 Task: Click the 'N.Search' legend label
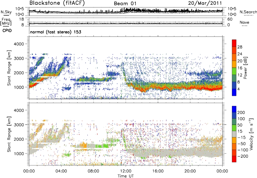pos(248,12)
